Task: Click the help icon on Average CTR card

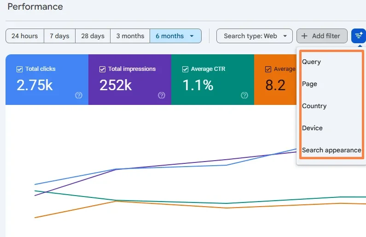Action: (x=244, y=95)
